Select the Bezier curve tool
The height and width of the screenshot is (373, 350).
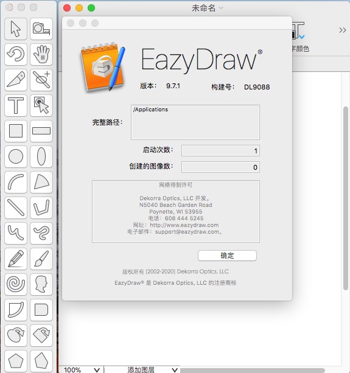coord(16,234)
